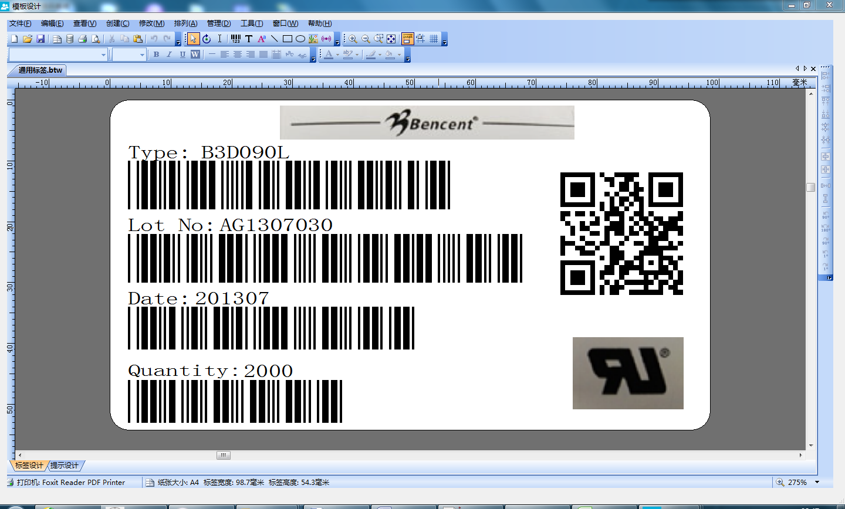This screenshot has width=845, height=509.
Task: Open the font size dropdown
Action: 142,55
